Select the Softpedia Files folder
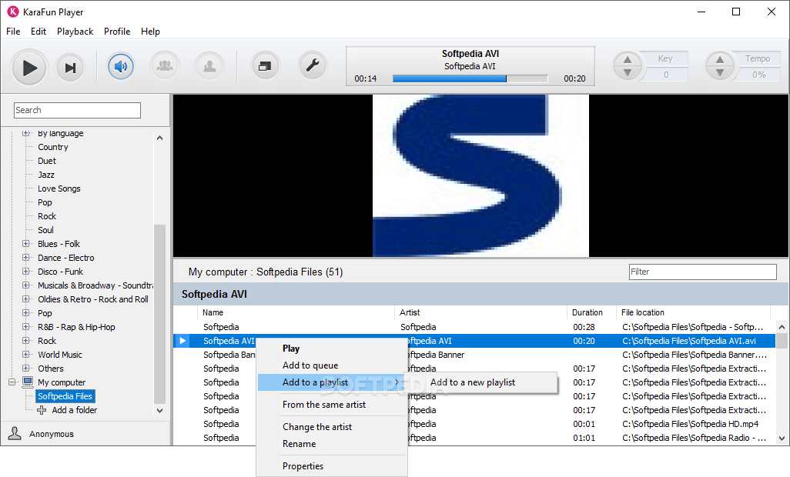 coord(65,396)
